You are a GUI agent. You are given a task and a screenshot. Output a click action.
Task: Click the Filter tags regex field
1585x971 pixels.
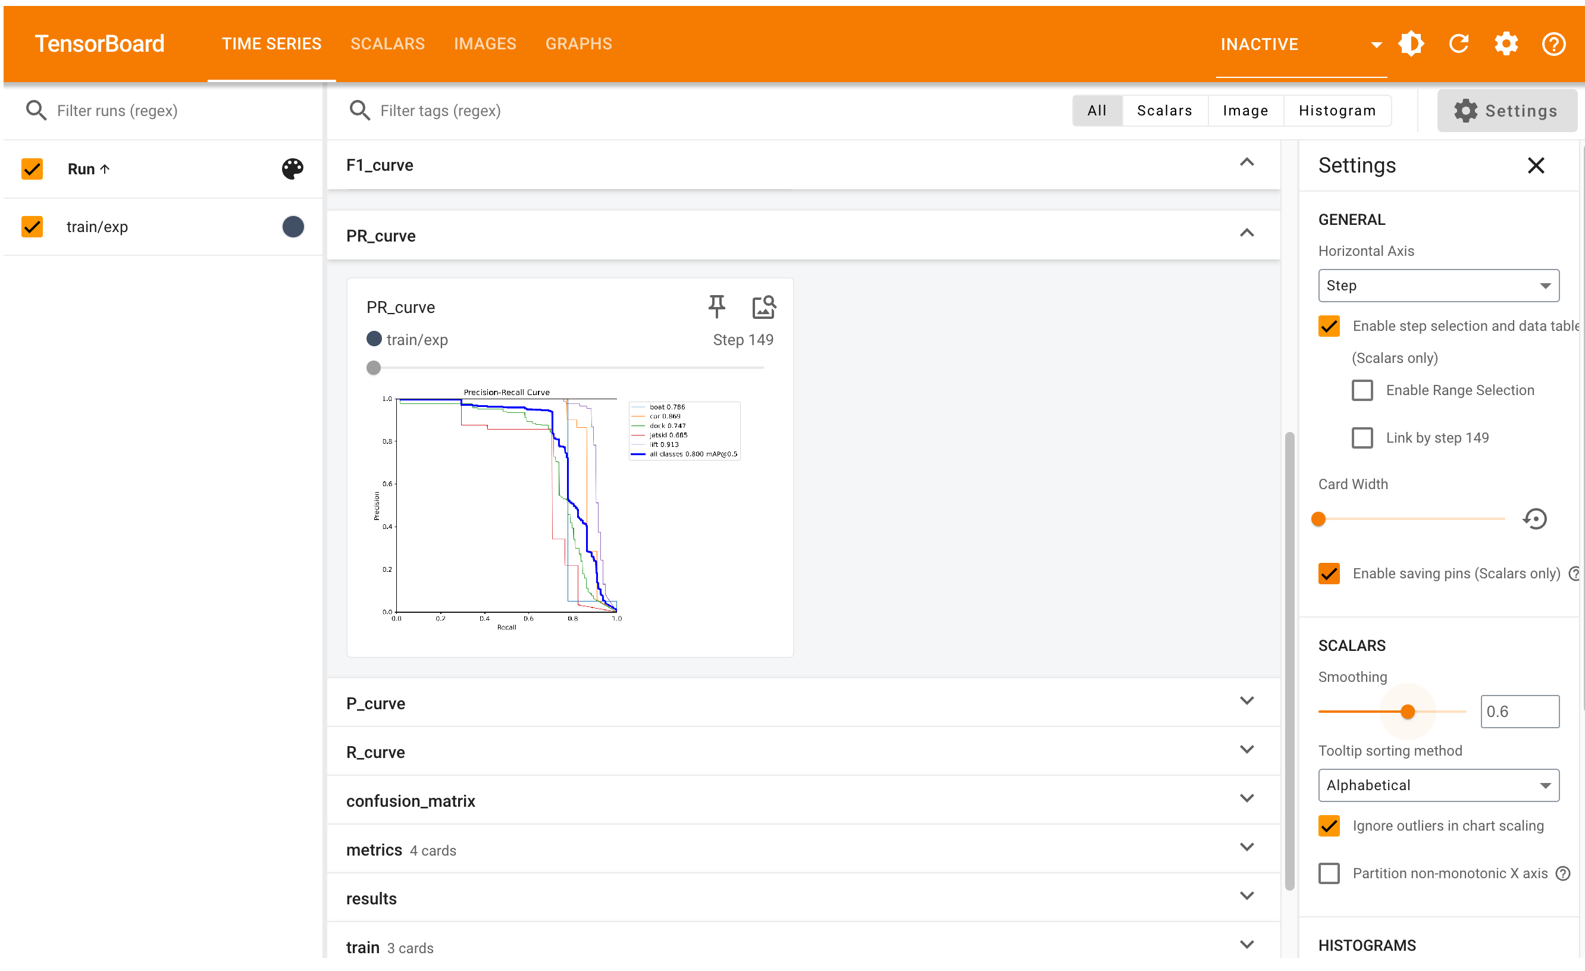(x=440, y=111)
